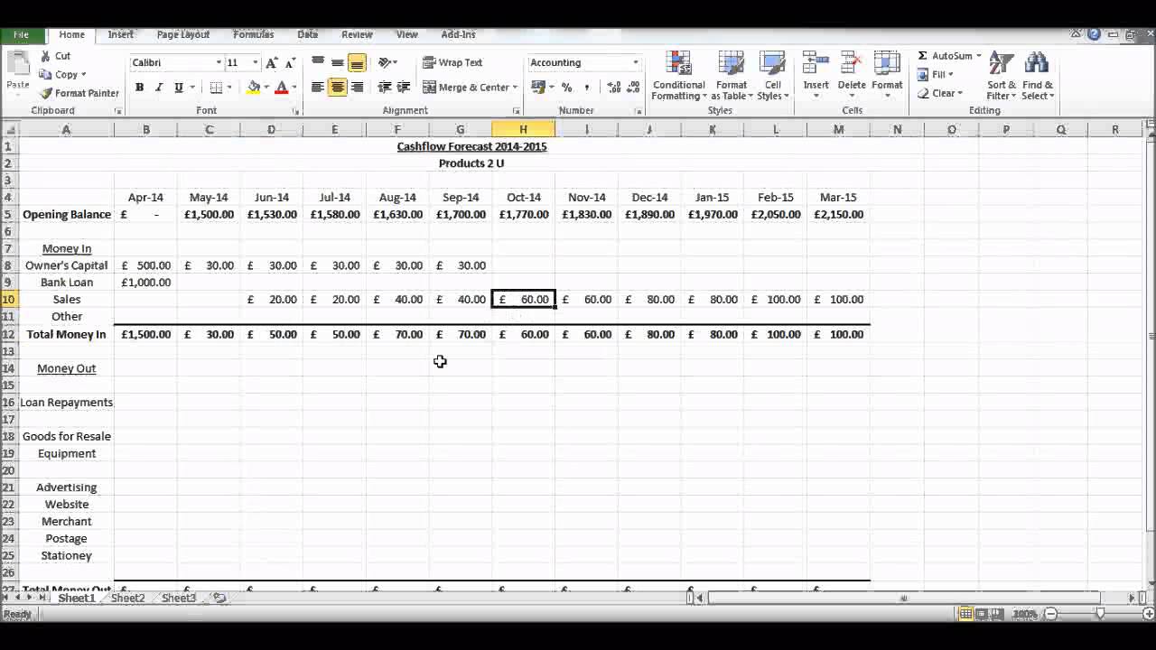1156x650 pixels.
Task: Select the Percent Style icon
Action: (564, 87)
